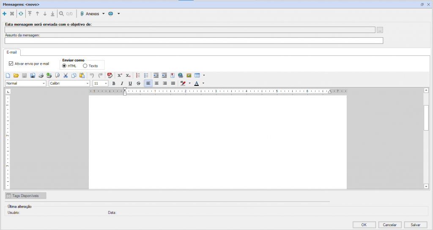Click the scissors cut icon
This screenshot has height=230, width=433.
click(x=66, y=76)
